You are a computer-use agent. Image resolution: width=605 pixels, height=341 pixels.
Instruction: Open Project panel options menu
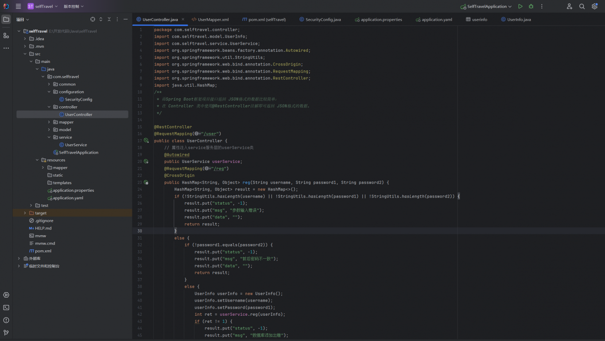(117, 19)
